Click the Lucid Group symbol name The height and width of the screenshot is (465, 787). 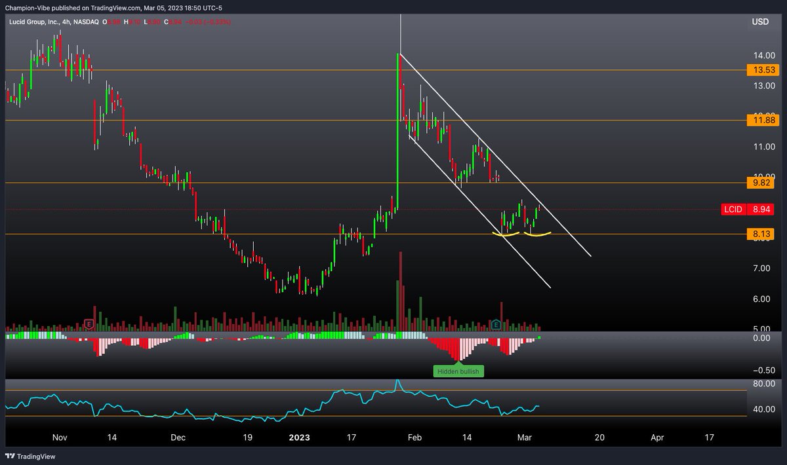point(36,21)
